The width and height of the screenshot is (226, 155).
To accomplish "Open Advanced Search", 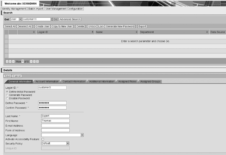I will pos(70,19).
